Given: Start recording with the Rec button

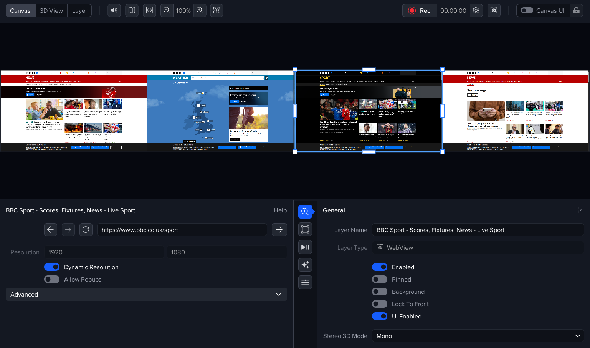Looking at the screenshot, I should [420, 10].
